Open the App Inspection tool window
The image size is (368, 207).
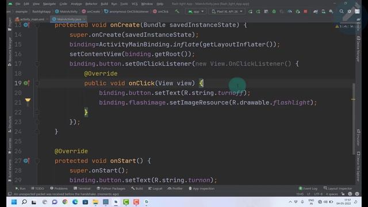[x=202, y=189]
